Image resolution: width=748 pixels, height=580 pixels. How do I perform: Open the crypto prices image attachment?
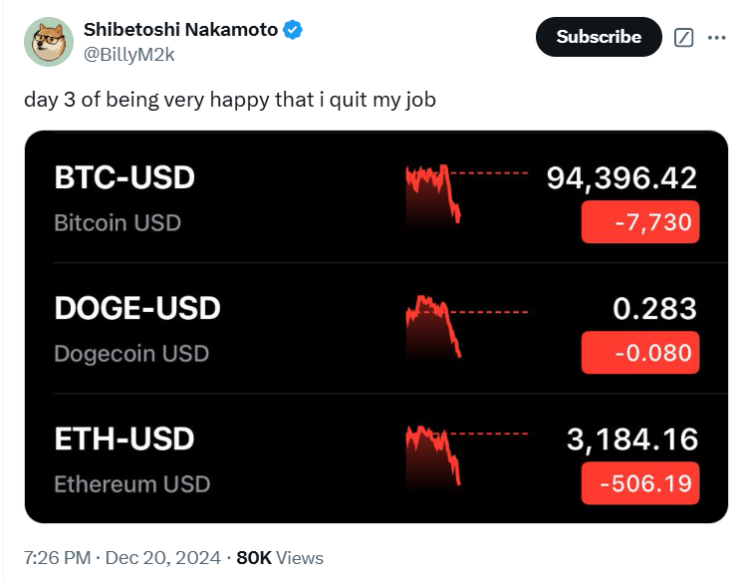(376, 327)
